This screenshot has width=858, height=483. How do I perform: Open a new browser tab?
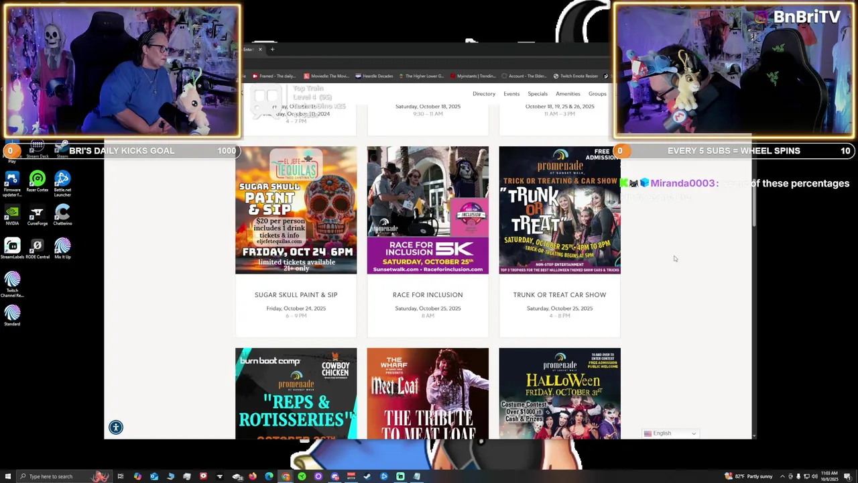[x=272, y=49]
